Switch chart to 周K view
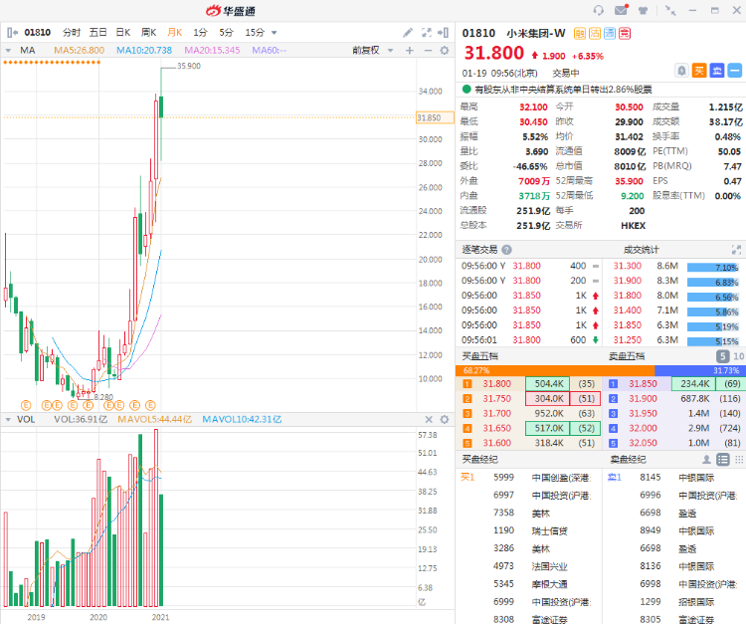 149,33
